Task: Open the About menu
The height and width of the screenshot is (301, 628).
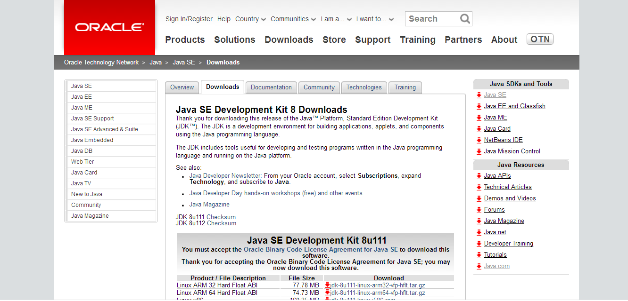Action: point(504,40)
